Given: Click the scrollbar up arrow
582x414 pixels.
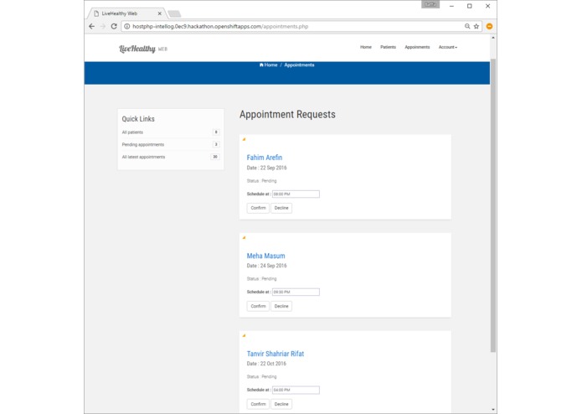Looking at the screenshot, I should (x=493, y=38).
